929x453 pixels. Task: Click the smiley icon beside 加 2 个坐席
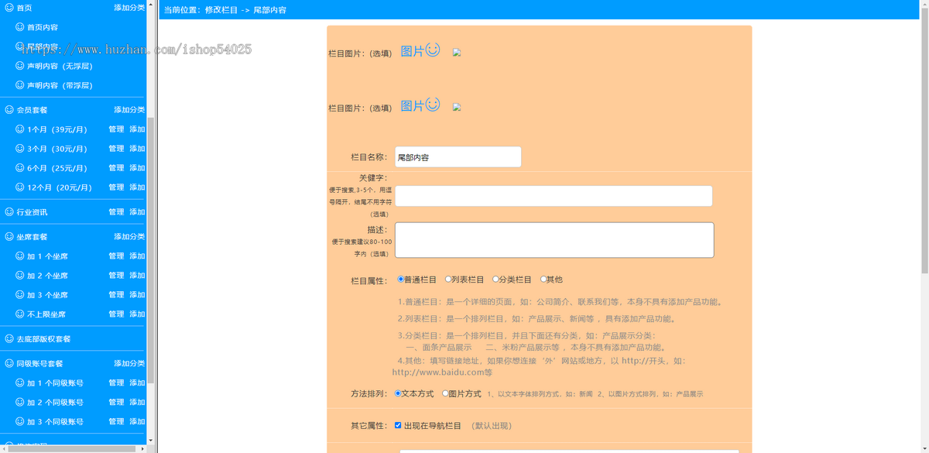tap(20, 276)
